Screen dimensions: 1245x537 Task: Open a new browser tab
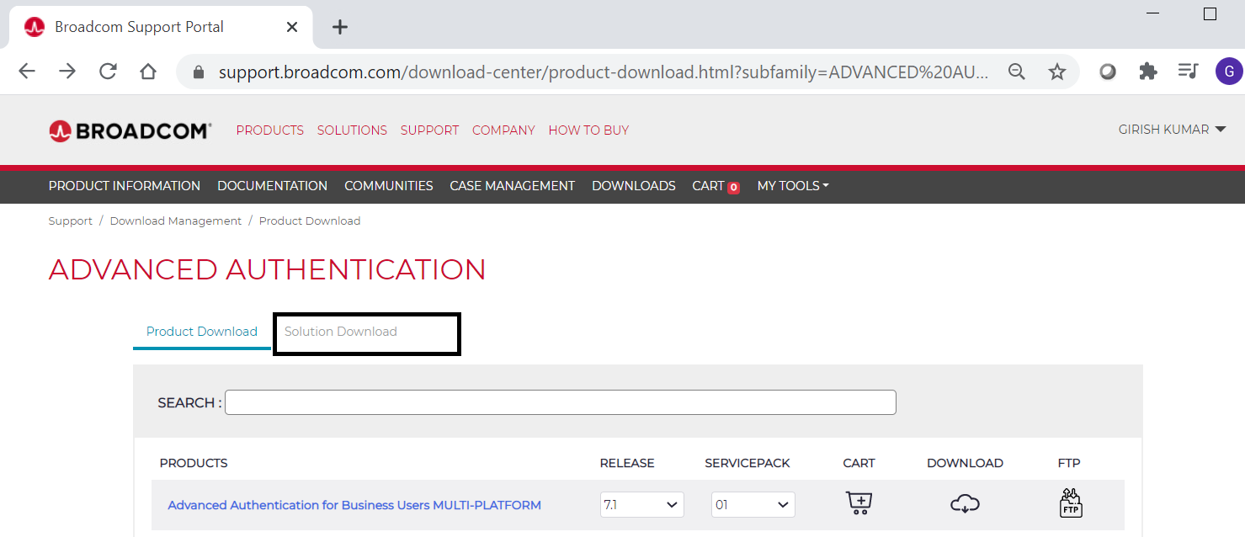[x=340, y=27]
